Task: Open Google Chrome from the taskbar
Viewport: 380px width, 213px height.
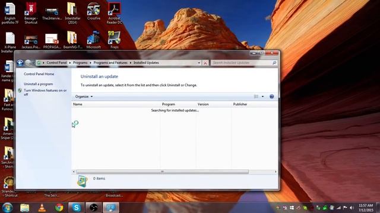Action: click(59, 208)
